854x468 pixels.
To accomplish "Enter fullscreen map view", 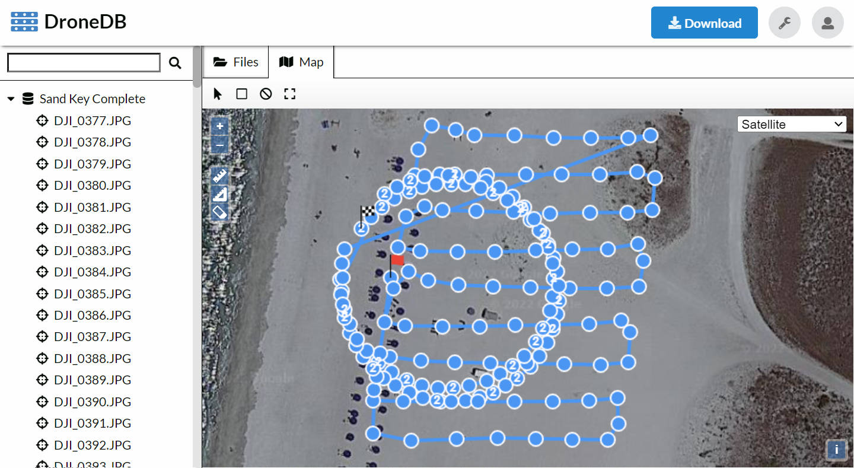I will click(289, 94).
